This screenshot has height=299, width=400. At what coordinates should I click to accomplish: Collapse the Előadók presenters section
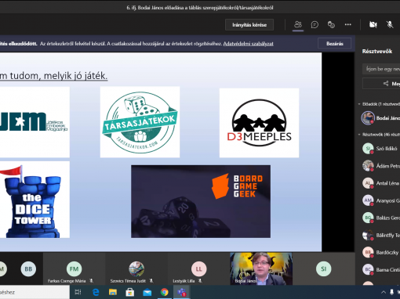359,104
